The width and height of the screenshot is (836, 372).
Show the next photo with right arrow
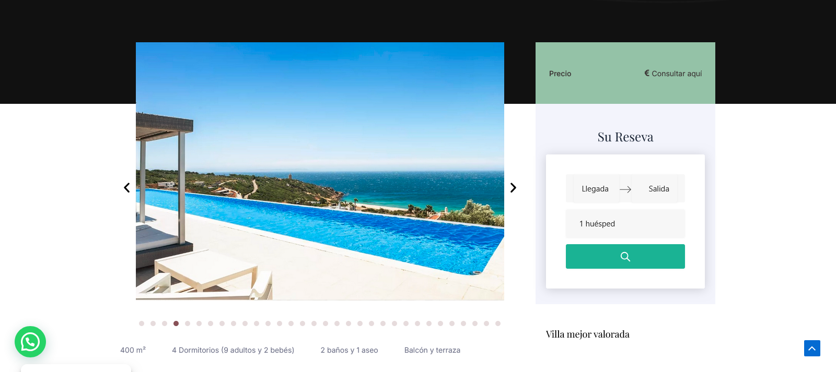[513, 188]
